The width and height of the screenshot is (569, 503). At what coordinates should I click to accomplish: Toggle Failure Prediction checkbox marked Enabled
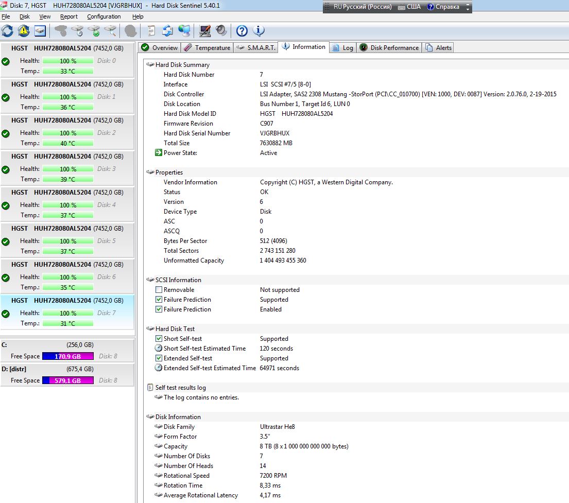point(159,309)
